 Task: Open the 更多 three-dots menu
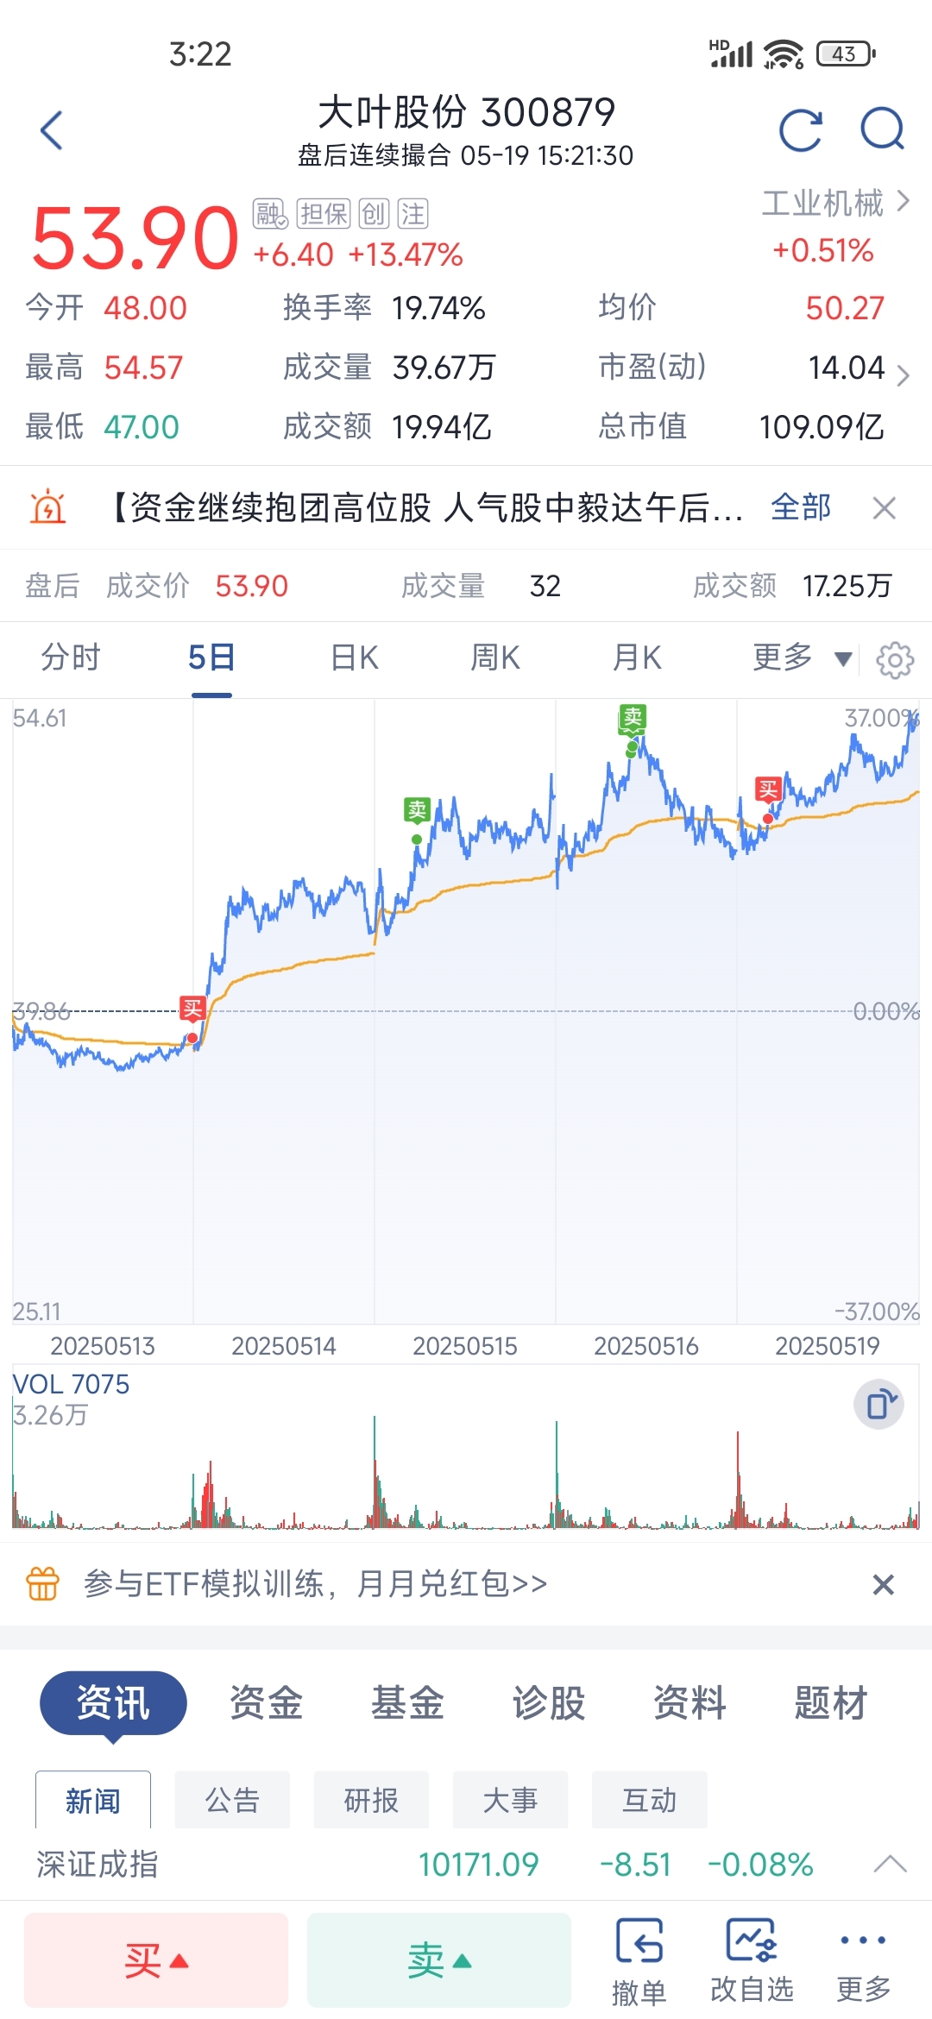(x=863, y=1962)
